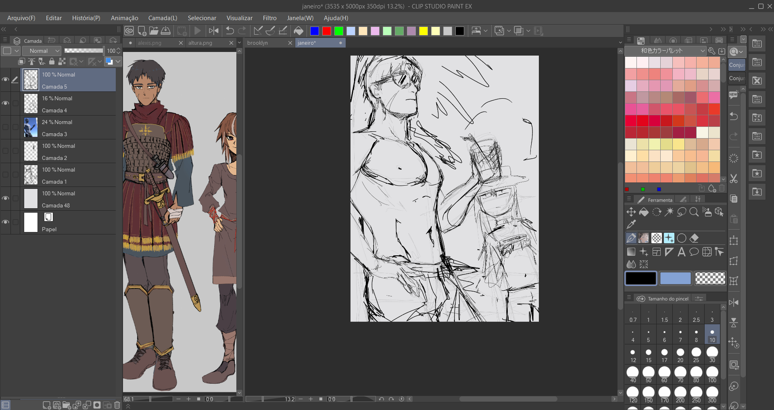Expand the color set palette dropdown
Image resolution: width=774 pixels, height=410 pixels.
[x=702, y=51]
